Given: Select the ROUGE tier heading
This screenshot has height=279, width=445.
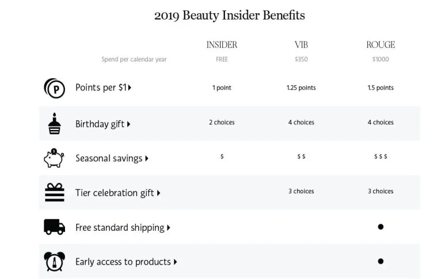Looking at the screenshot, I should point(381,45).
